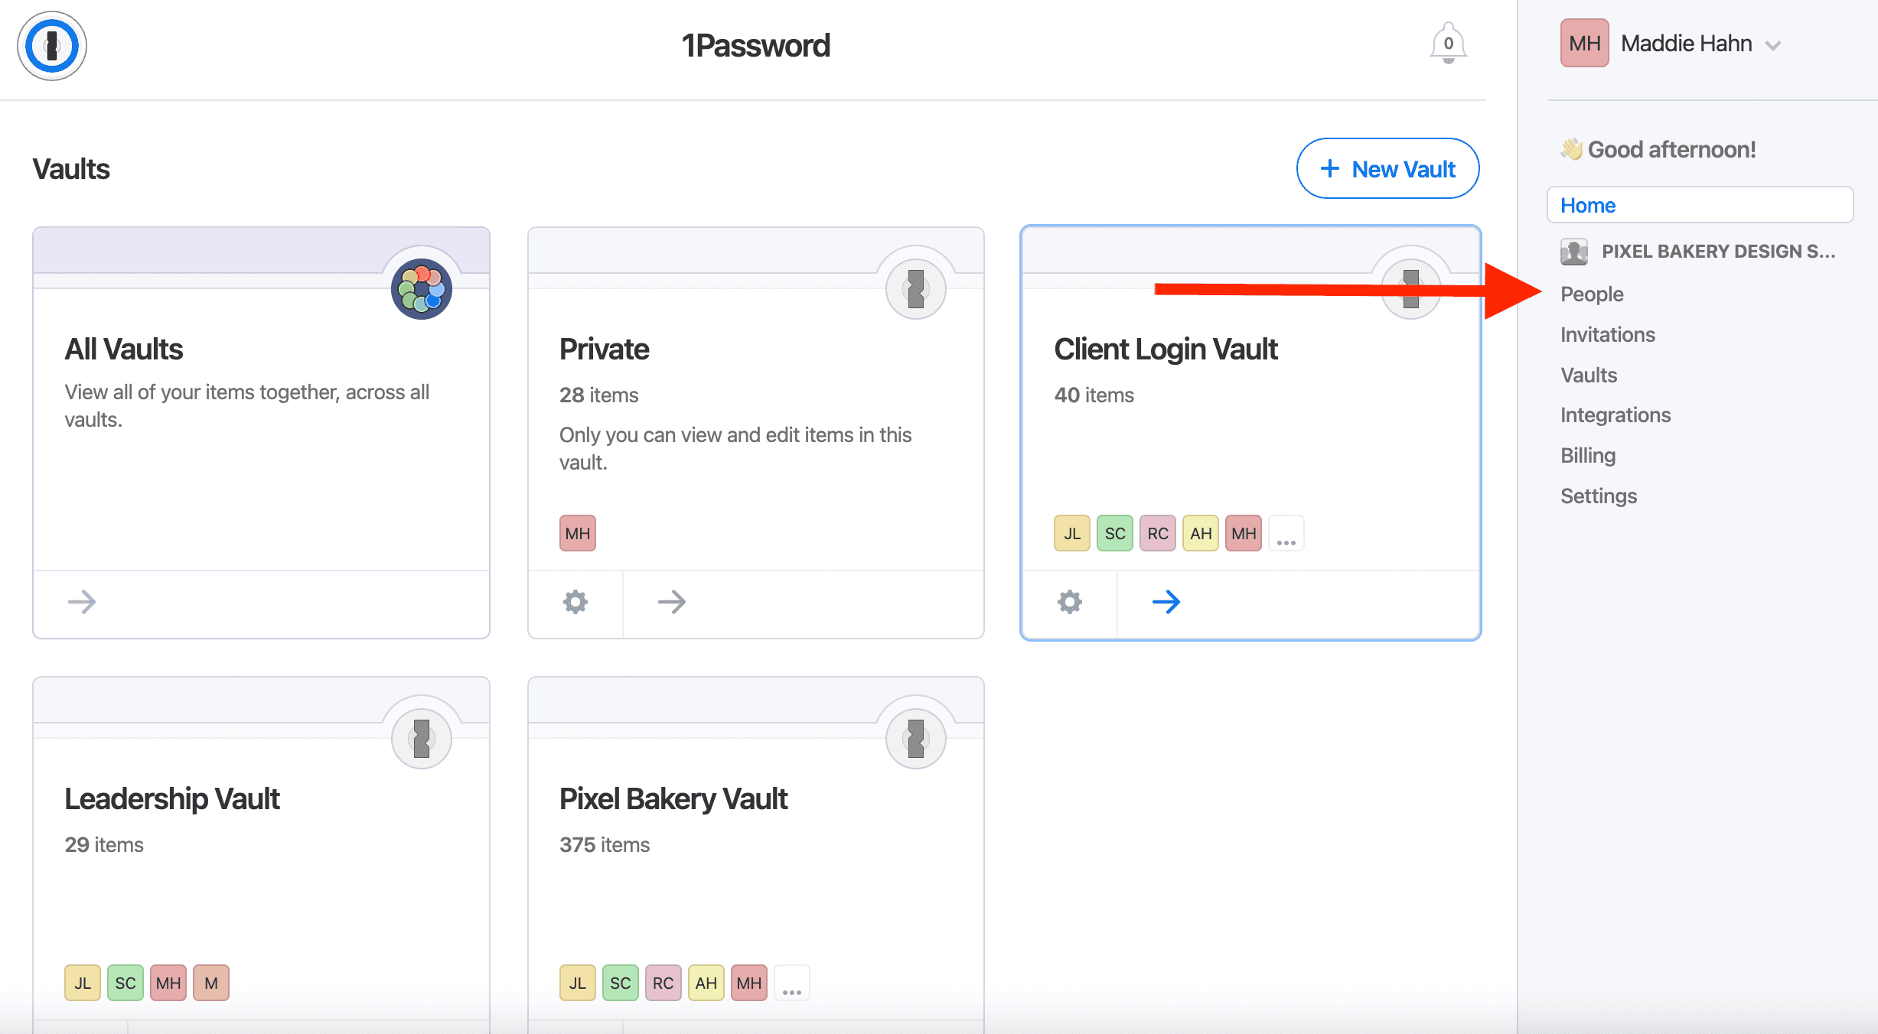The image size is (1878, 1034).
Task: Create a New Vault
Action: [1387, 169]
